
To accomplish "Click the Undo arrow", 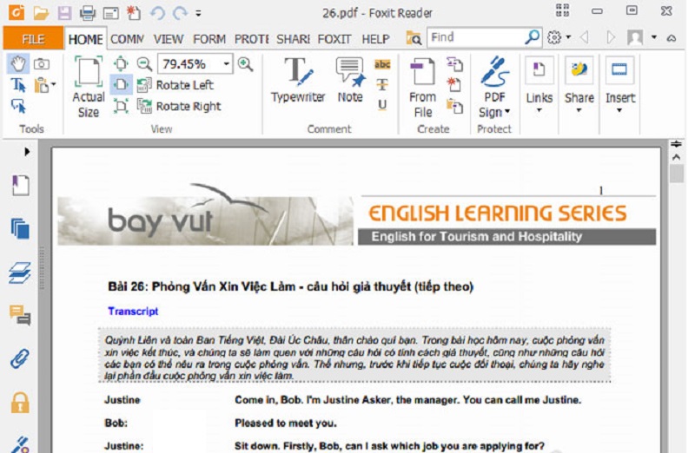I will click(157, 13).
